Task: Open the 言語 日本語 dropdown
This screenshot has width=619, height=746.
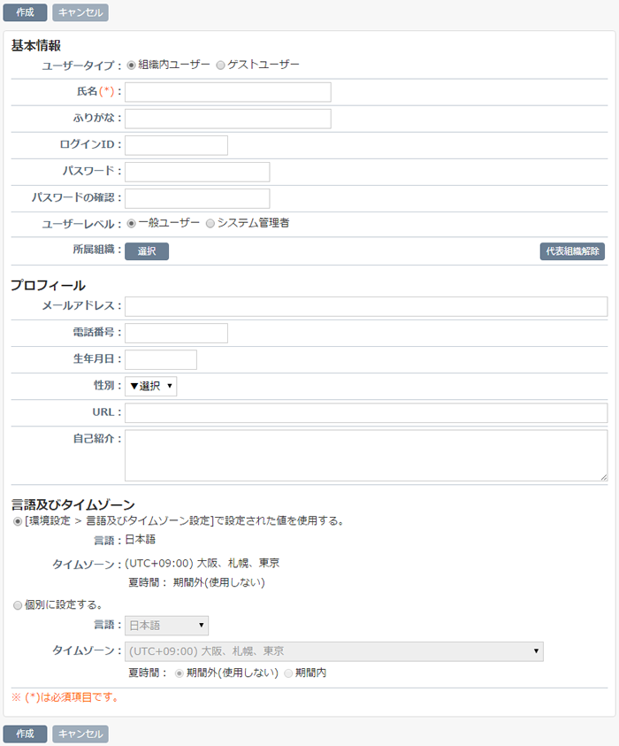Action: pyautogui.click(x=166, y=626)
